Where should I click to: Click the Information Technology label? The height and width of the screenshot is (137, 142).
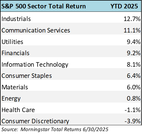(x=35, y=65)
